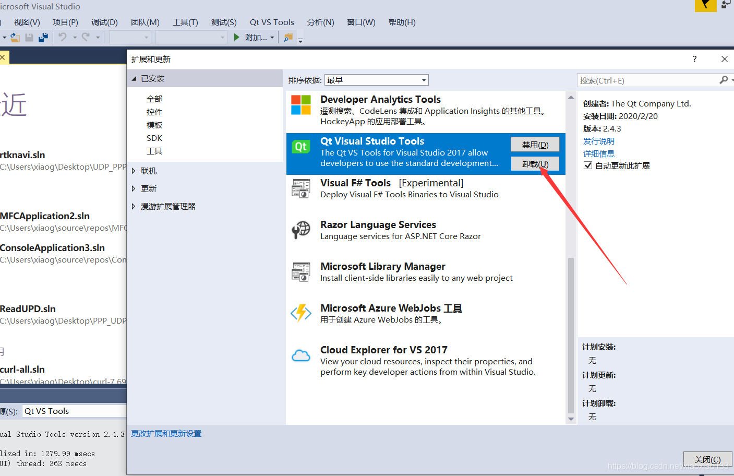Viewport: 734px width, 476px height.
Task: Click the Razor Language Services globe-wrench icon
Action: pos(301,230)
